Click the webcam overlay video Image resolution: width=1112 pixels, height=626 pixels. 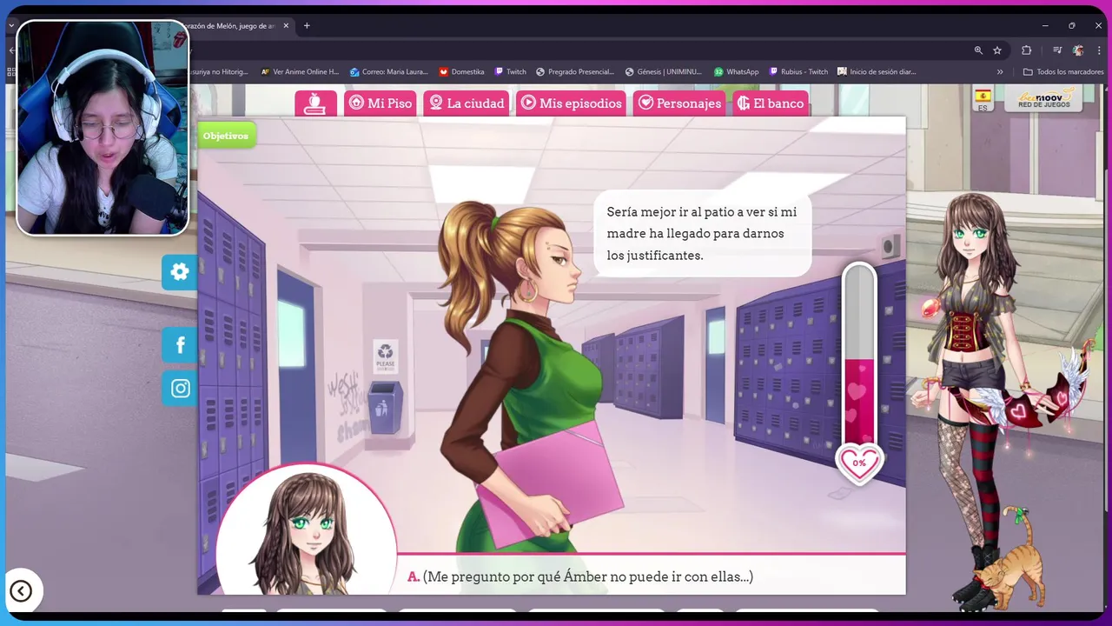(103, 128)
